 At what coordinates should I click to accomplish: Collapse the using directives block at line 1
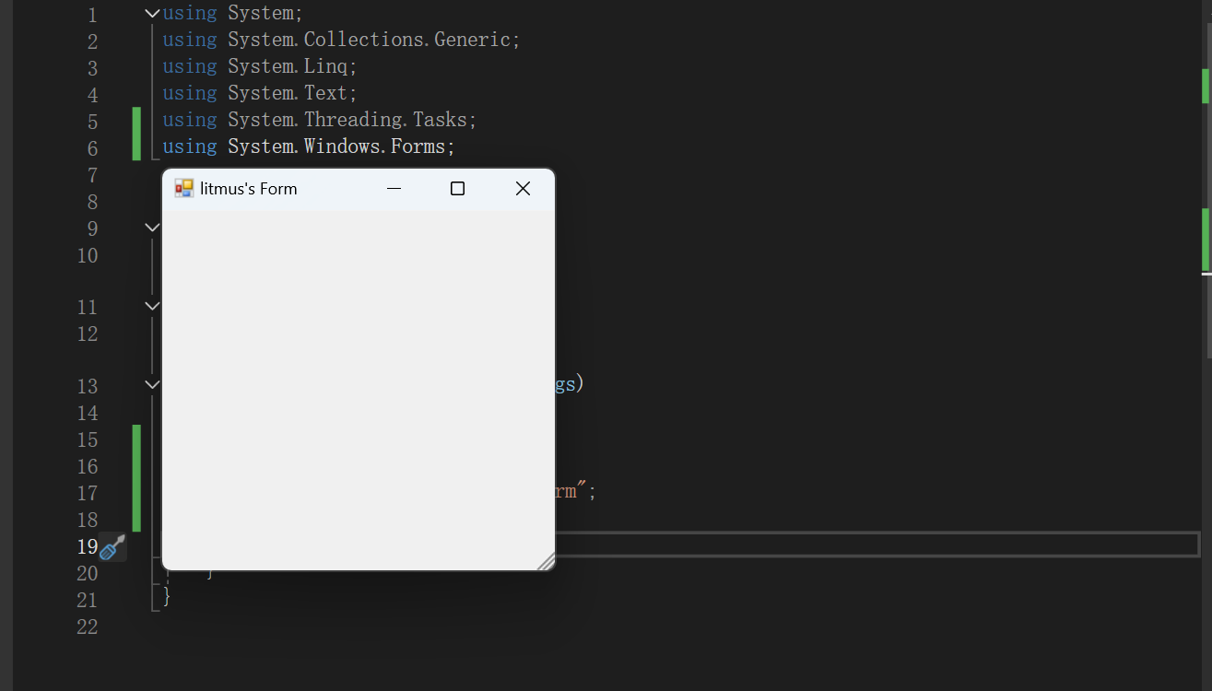click(152, 14)
